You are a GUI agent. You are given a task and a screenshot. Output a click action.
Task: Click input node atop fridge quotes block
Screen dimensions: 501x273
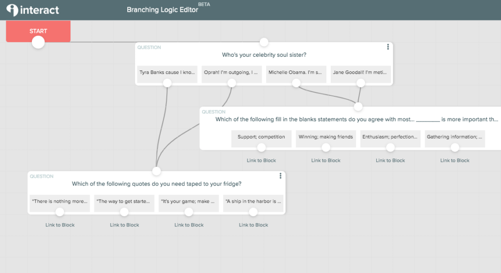tap(156, 171)
